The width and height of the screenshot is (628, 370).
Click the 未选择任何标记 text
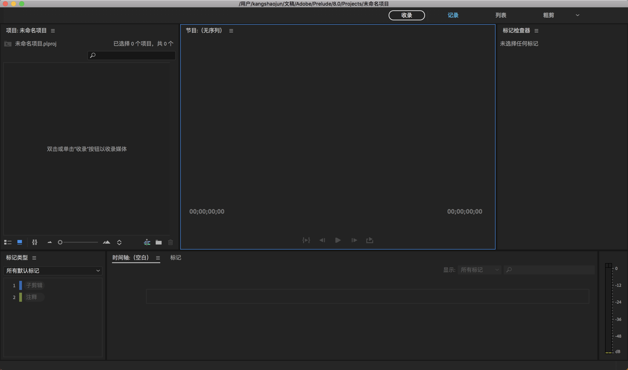pos(519,44)
